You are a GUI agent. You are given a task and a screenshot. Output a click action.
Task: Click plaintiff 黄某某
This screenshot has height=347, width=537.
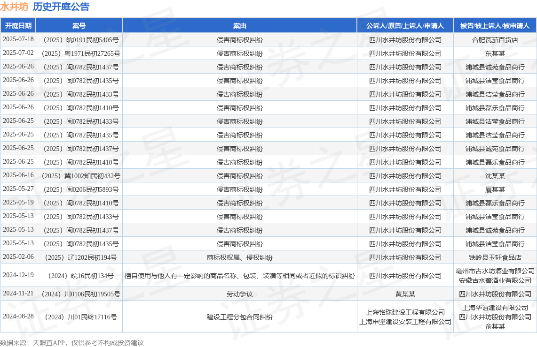405,294
